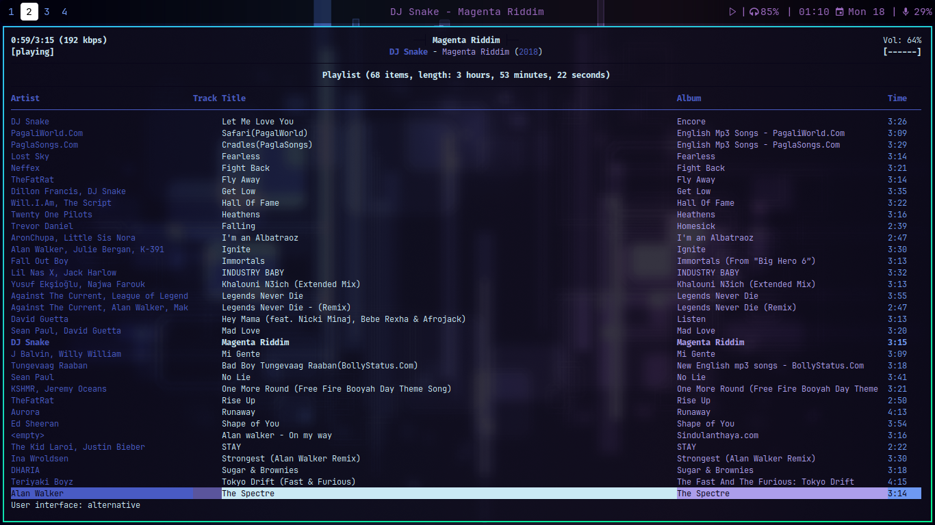Click the Time column header
The height and width of the screenshot is (525, 935).
(897, 98)
